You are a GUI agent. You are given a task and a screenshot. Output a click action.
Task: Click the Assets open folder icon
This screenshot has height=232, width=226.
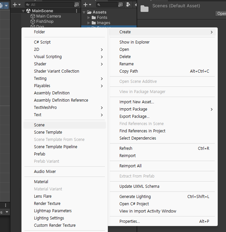[x=89, y=12]
